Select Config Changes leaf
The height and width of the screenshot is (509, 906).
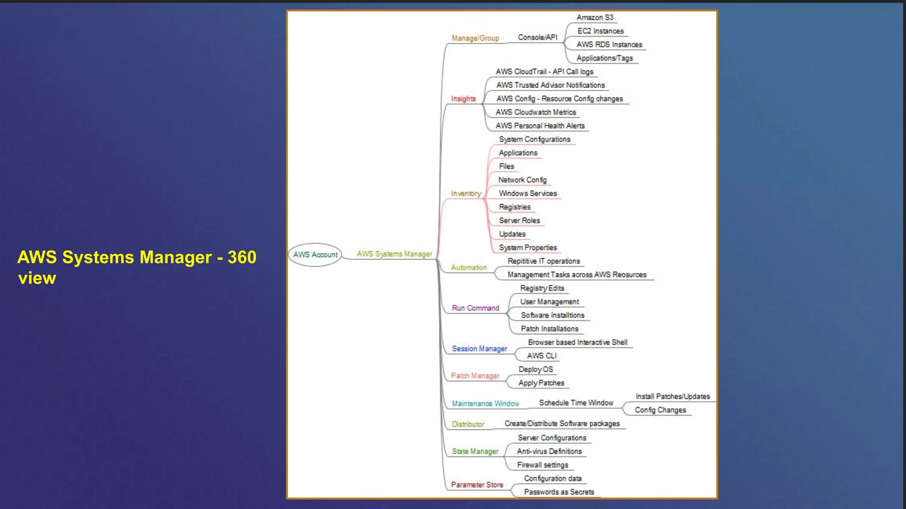(x=660, y=410)
